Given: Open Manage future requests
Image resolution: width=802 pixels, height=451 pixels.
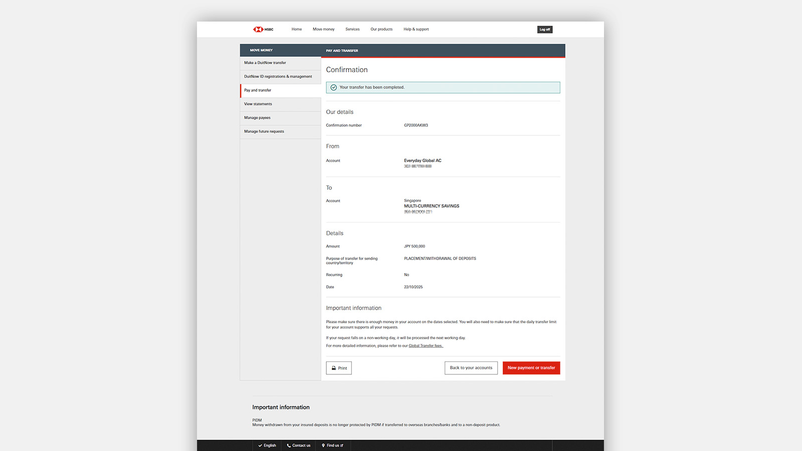Looking at the screenshot, I should [264, 132].
